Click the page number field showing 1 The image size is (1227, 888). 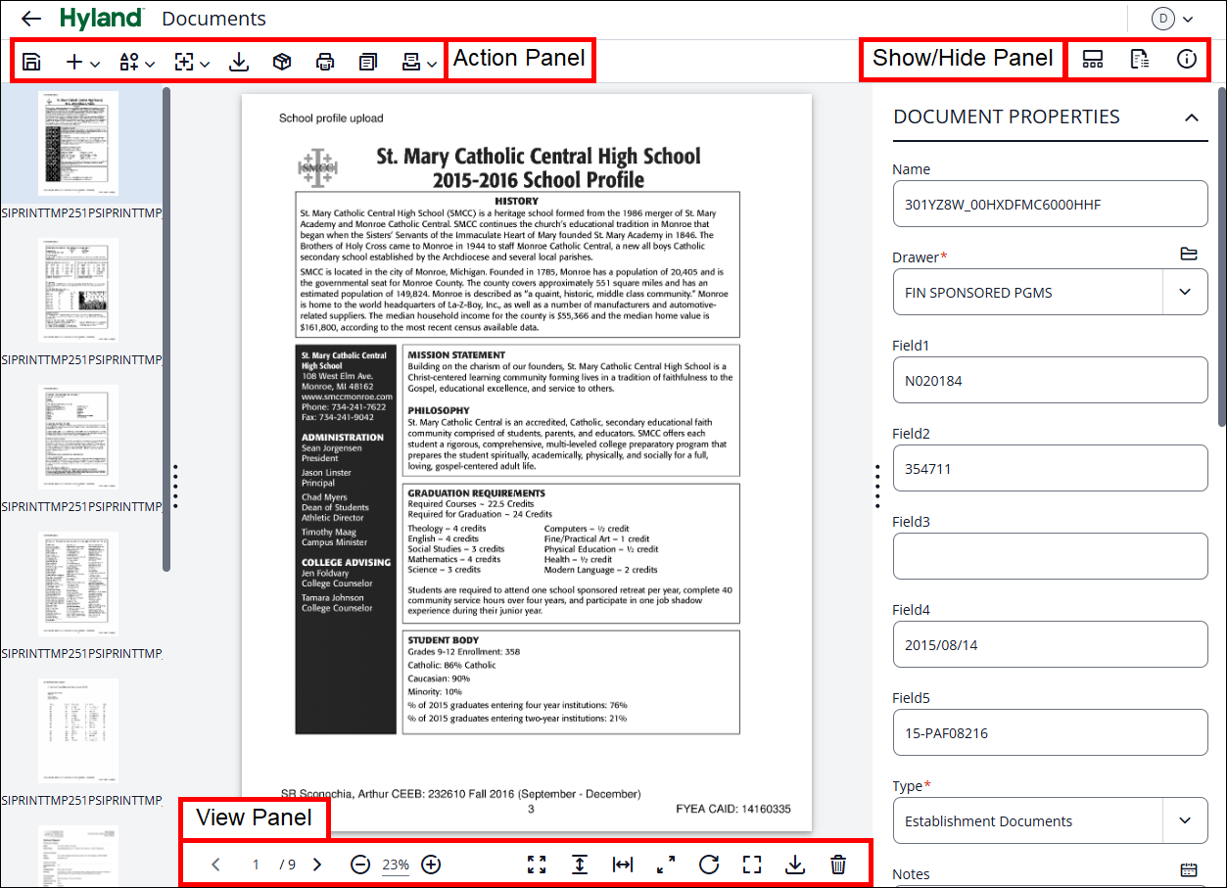pyautogui.click(x=256, y=865)
